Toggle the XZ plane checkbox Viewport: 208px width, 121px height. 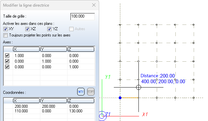coord(27,29)
